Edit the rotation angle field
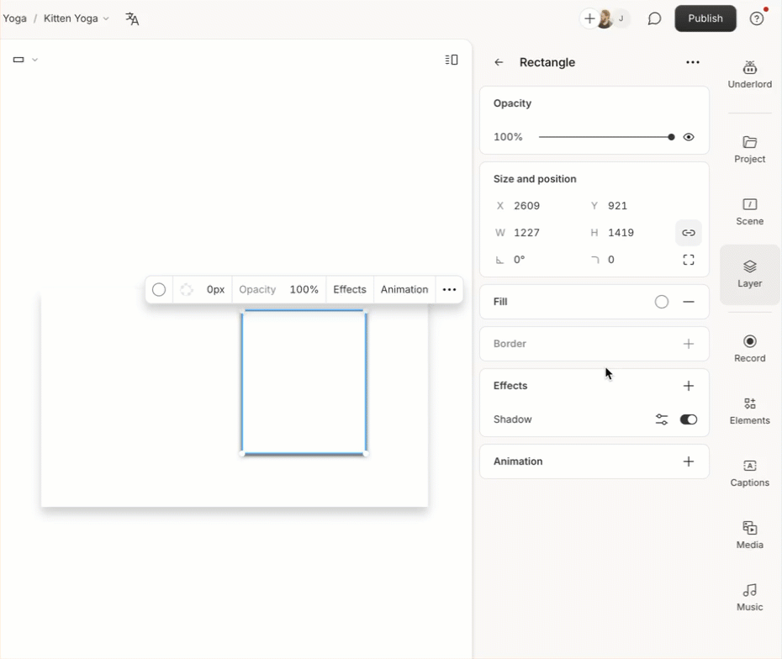 pos(519,260)
